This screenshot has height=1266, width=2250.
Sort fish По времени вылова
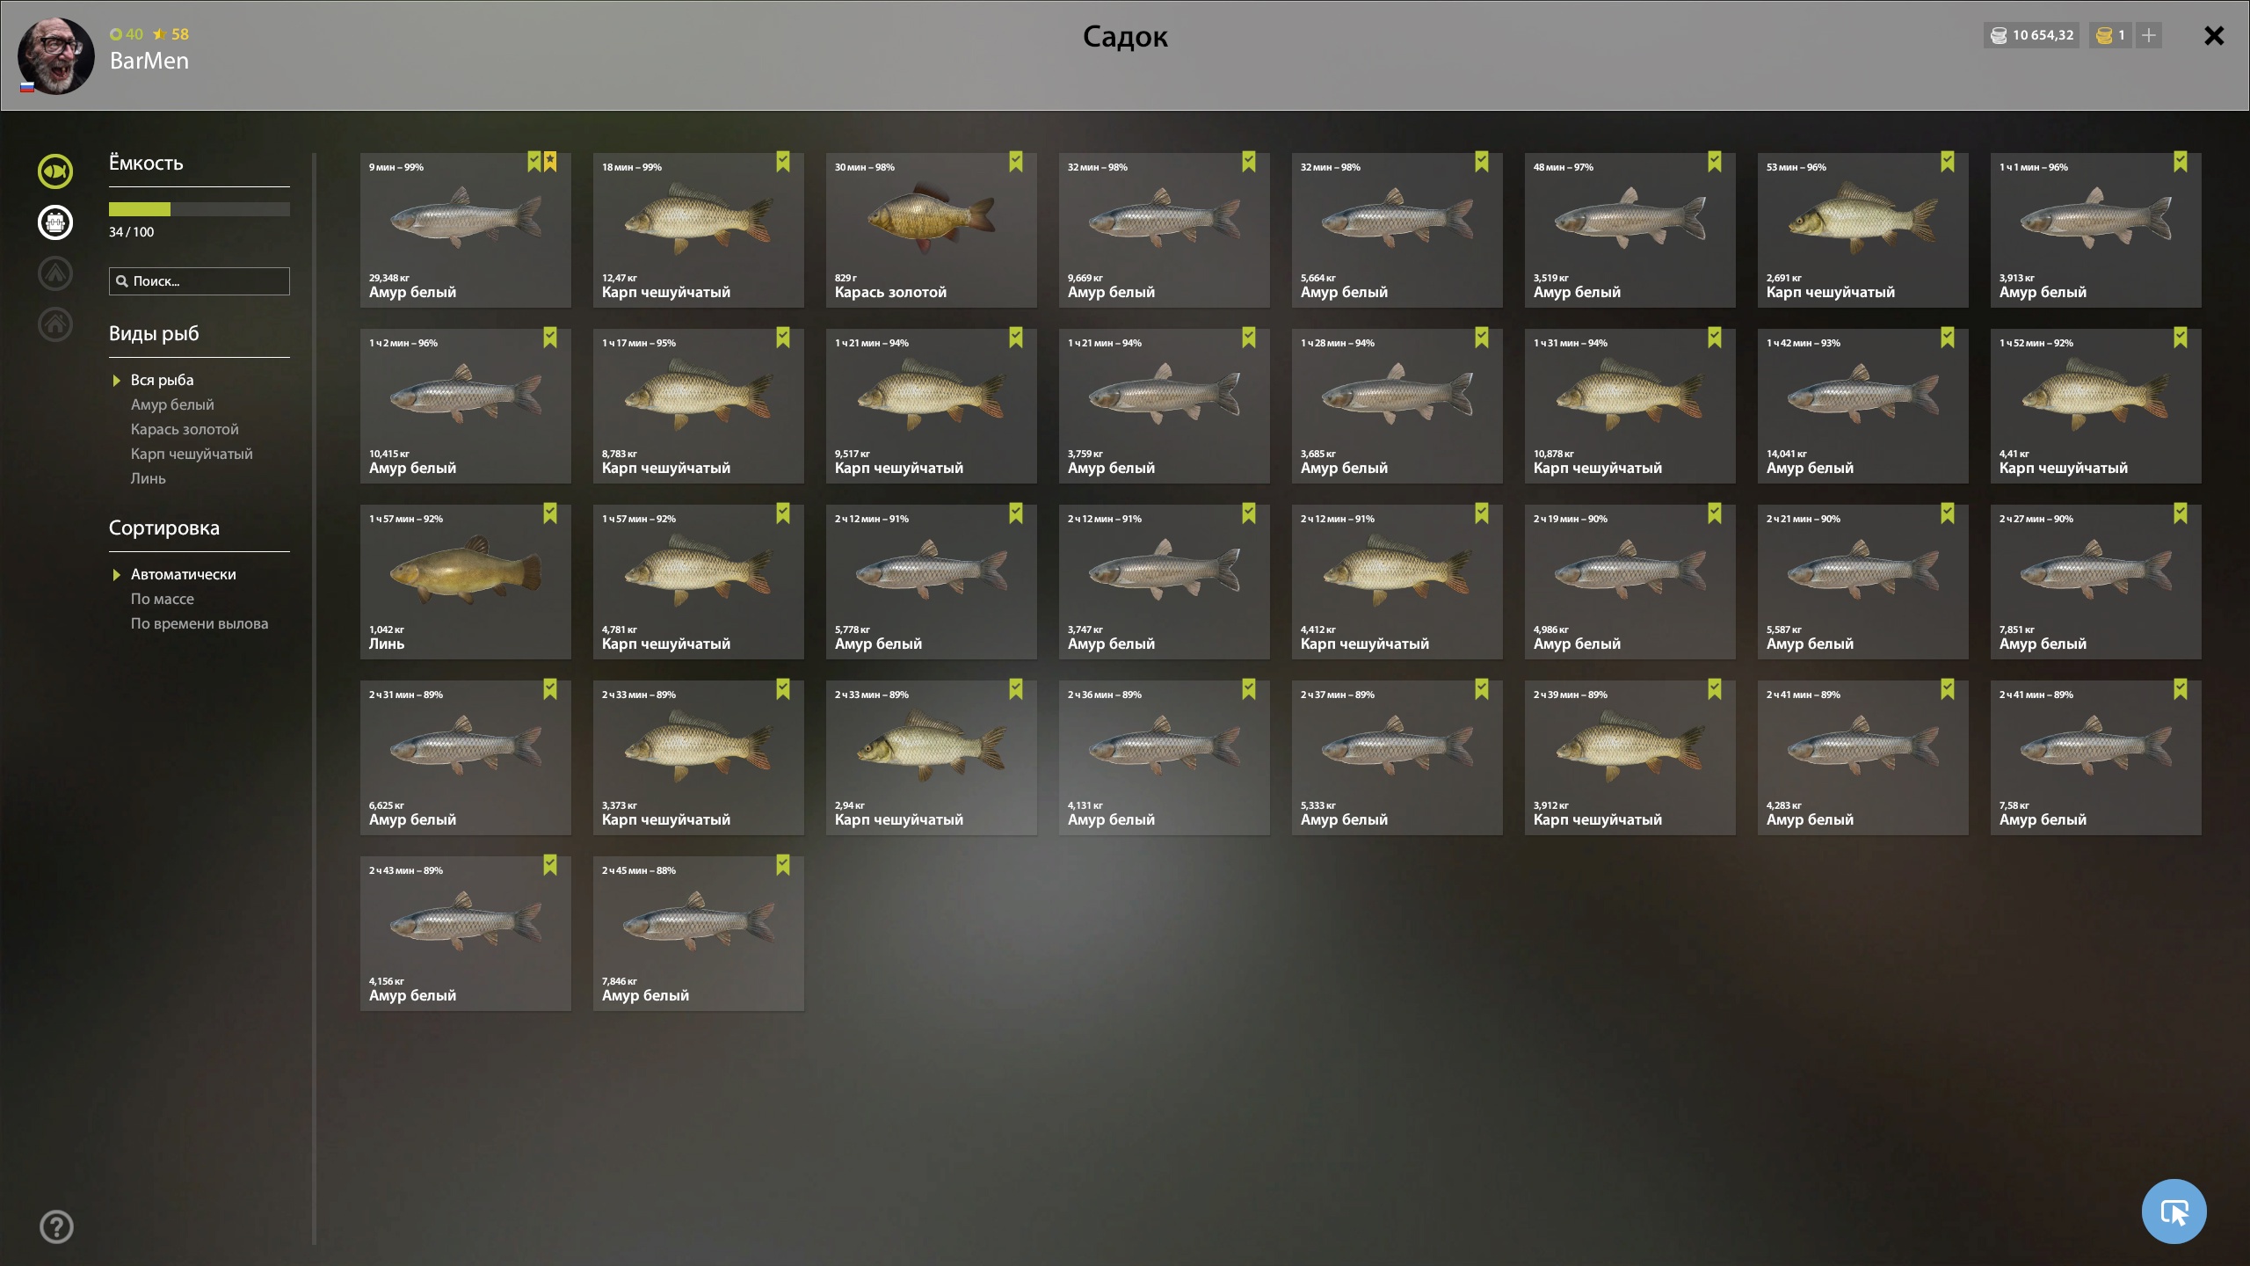(200, 623)
